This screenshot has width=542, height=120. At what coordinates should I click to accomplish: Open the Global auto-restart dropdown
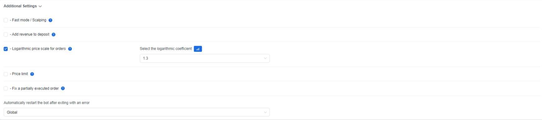(x=136, y=112)
